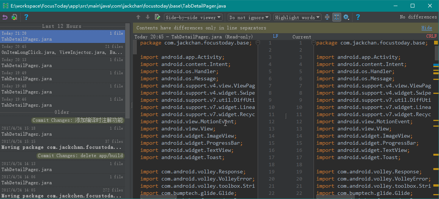
Task: Click 'import android.os.Handler;' in right pane
Action: 356,71
